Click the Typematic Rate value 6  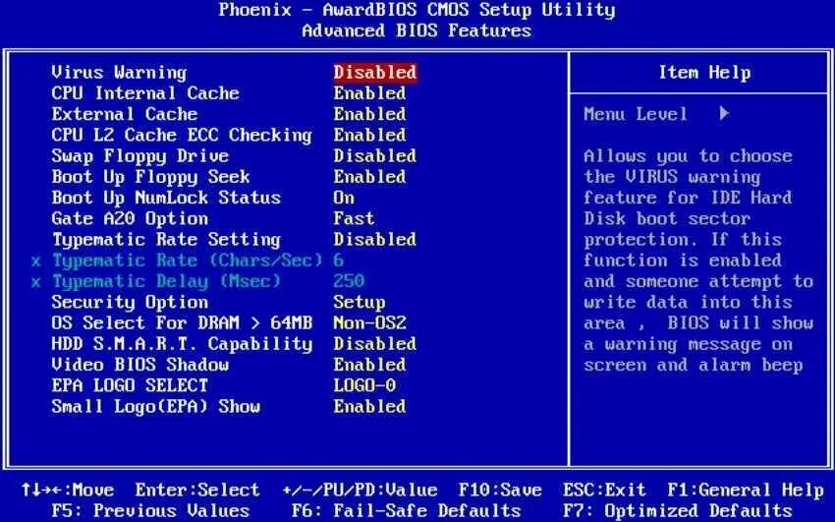click(x=339, y=261)
